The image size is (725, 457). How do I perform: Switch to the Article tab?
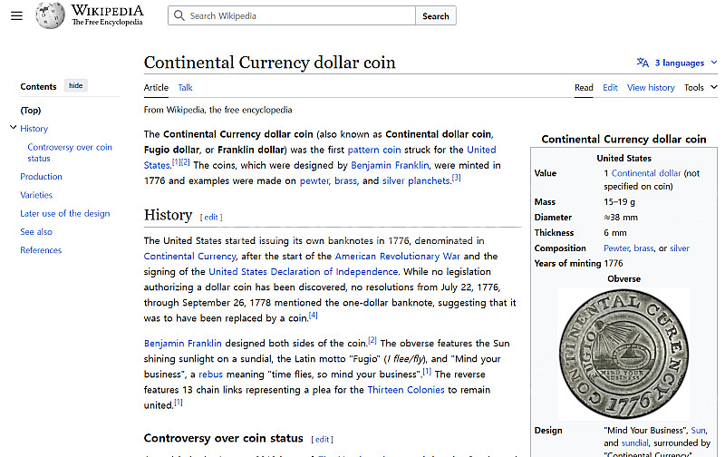coord(156,87)
